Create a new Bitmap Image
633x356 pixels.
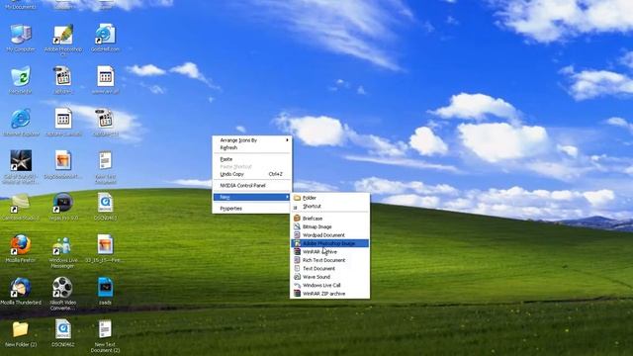click(329, 226)
